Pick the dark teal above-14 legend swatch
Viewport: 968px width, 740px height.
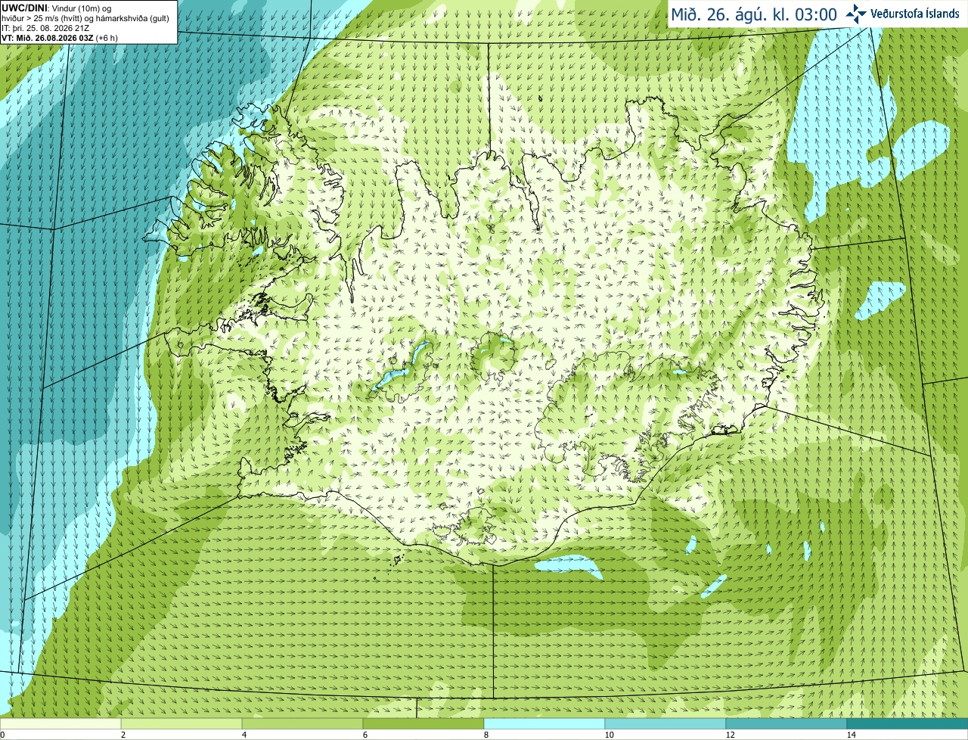coord(907,723)
